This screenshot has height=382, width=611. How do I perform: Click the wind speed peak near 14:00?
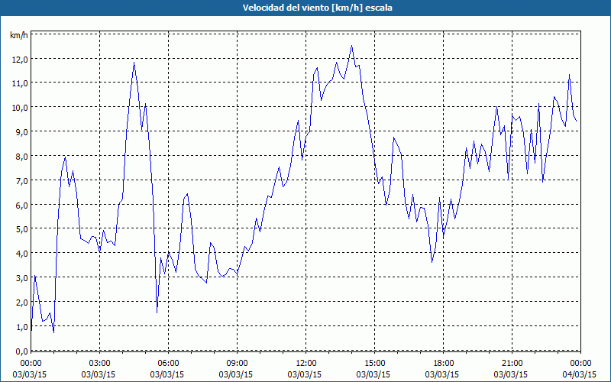tap(351, 46)
